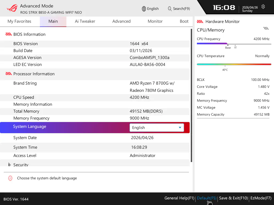Expand the Security submenu arrow
Viewport: 274px width, 205px height.
click(9, 164)
